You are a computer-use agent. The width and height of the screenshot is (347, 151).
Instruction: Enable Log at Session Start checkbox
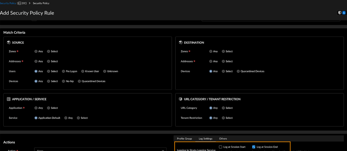(221, 147)
